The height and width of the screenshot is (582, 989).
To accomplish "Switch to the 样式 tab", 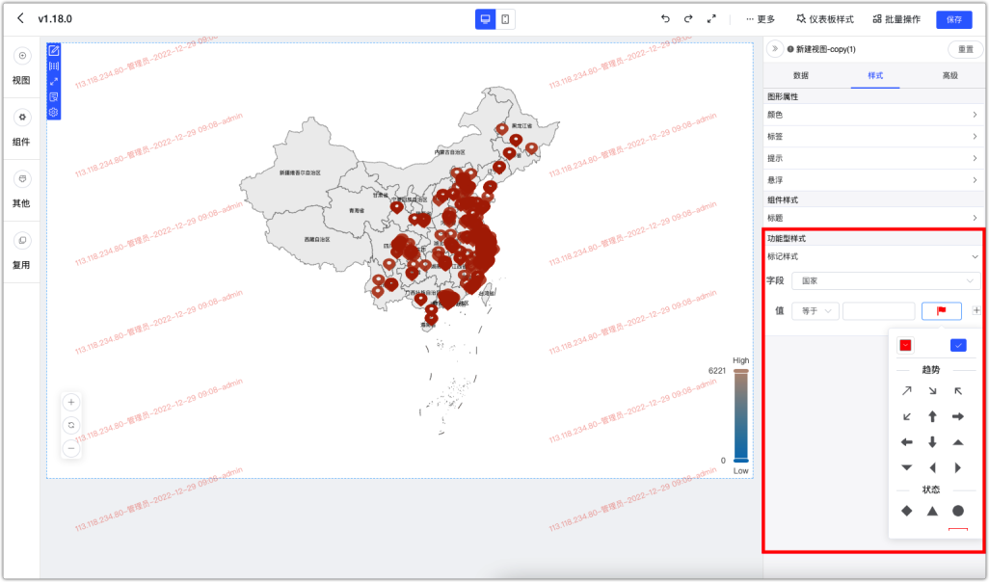I will point(875,75).
